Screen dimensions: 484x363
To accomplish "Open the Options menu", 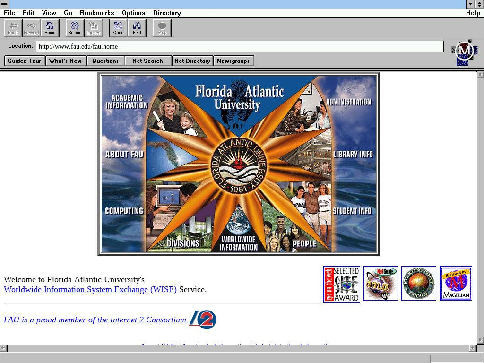I will click(x=133, y=13).
